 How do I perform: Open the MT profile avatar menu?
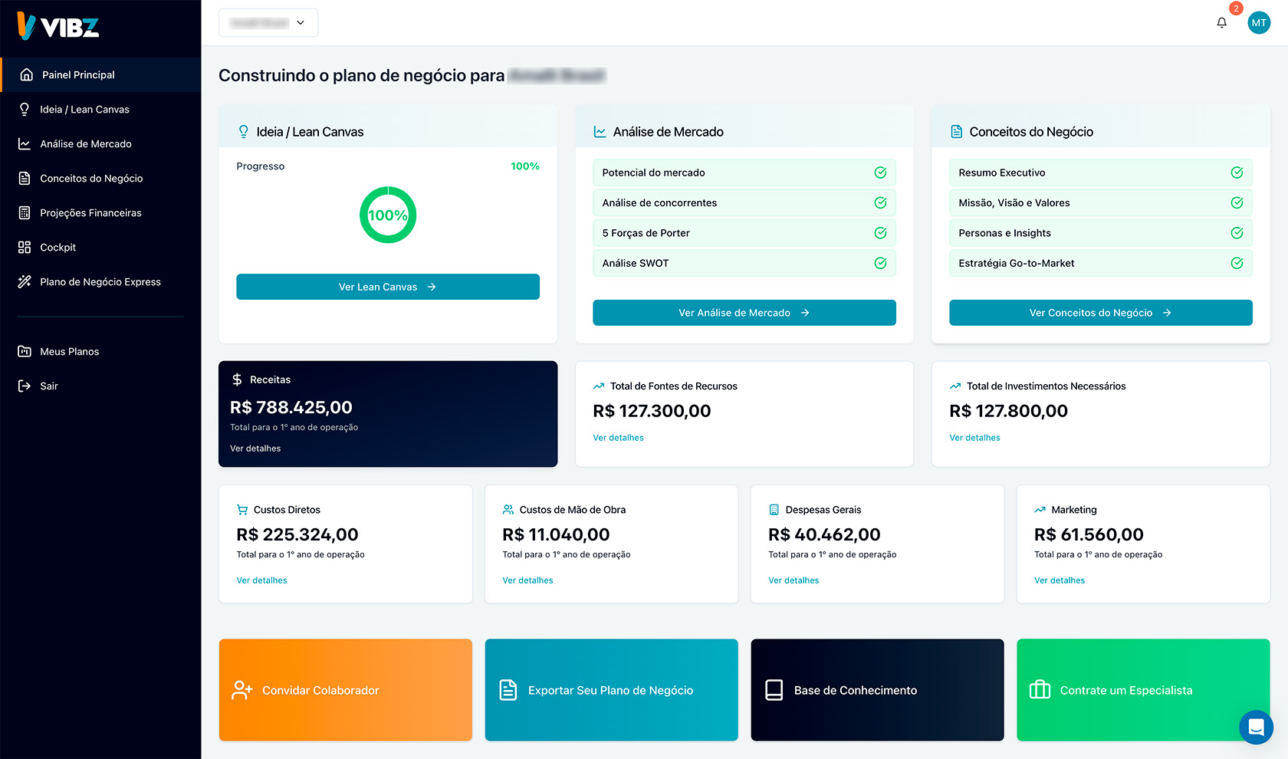(1259, 22)
